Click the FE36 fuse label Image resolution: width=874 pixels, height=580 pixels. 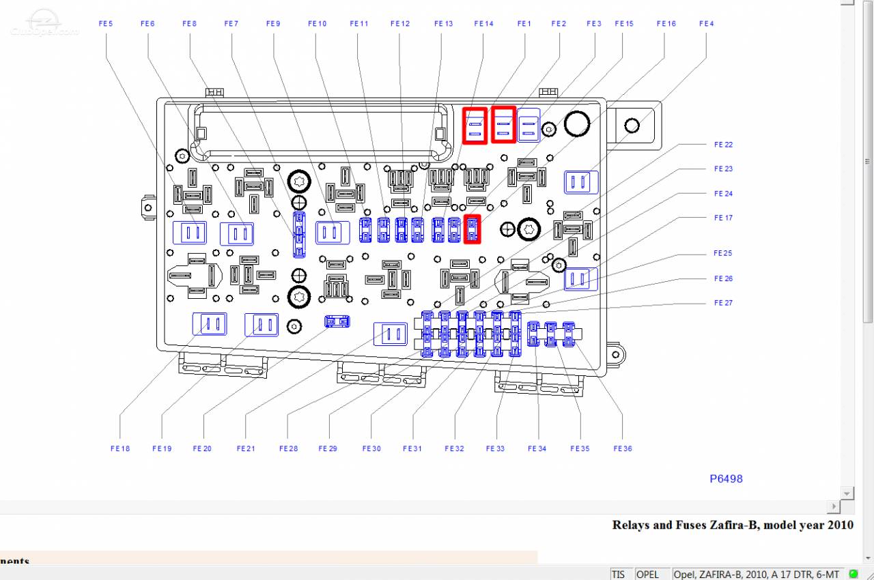(623, 449)
